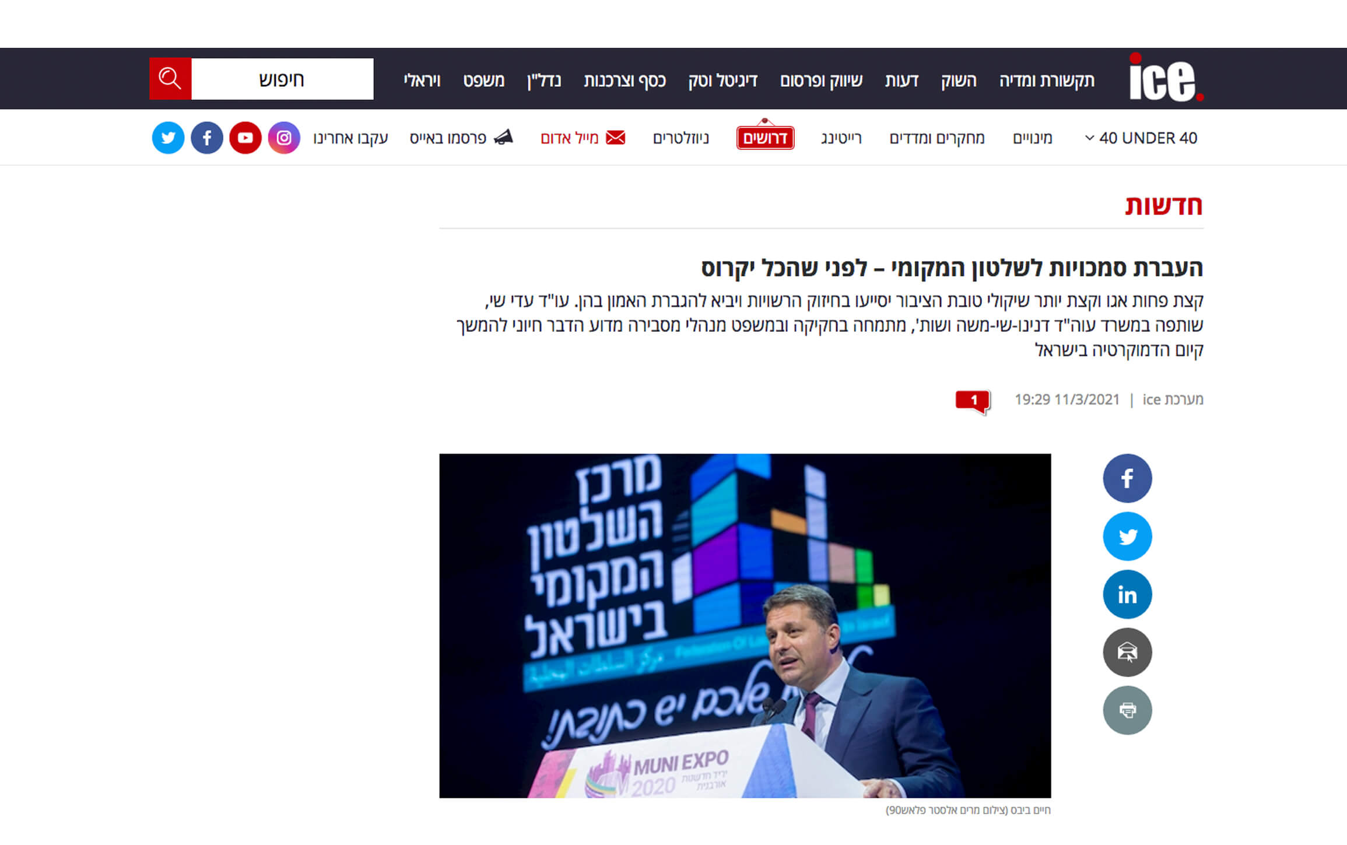The height and width of the screenshot is (845, 1347).
Task: Open the header Twitter icon
Action: pyautogui.click(x=168, y=138)
